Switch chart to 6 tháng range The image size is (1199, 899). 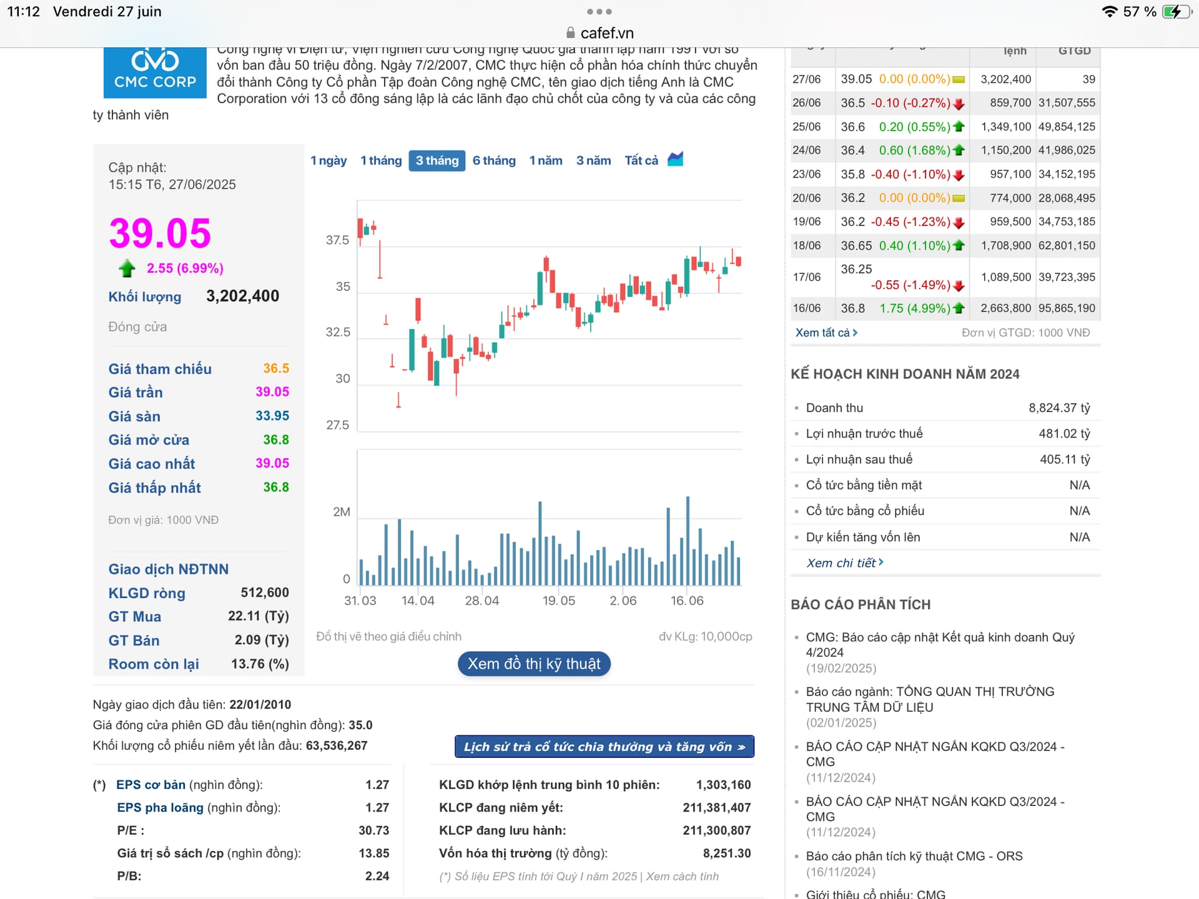494,160
